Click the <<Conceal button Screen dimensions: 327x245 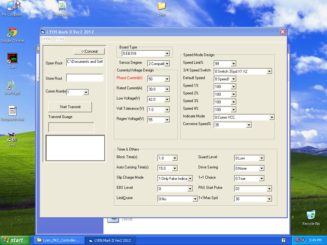click(89, 51)
